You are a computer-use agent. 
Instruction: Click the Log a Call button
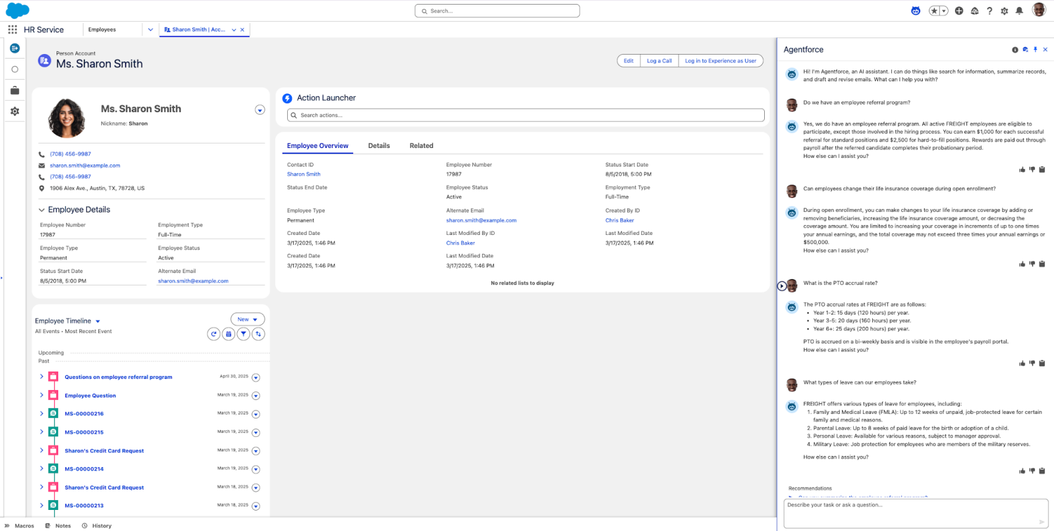click(x=659, y=61)
